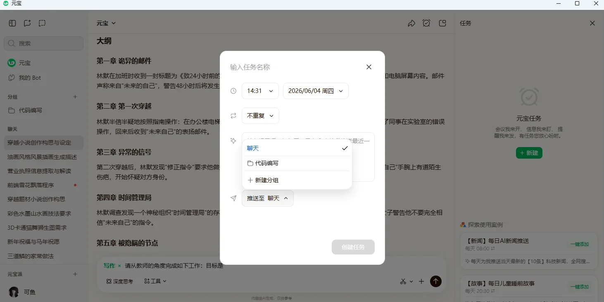Click the 创建任务 button
Image resolution: width=604 pixels, height=302 pixels.
[x=353, y=247]
